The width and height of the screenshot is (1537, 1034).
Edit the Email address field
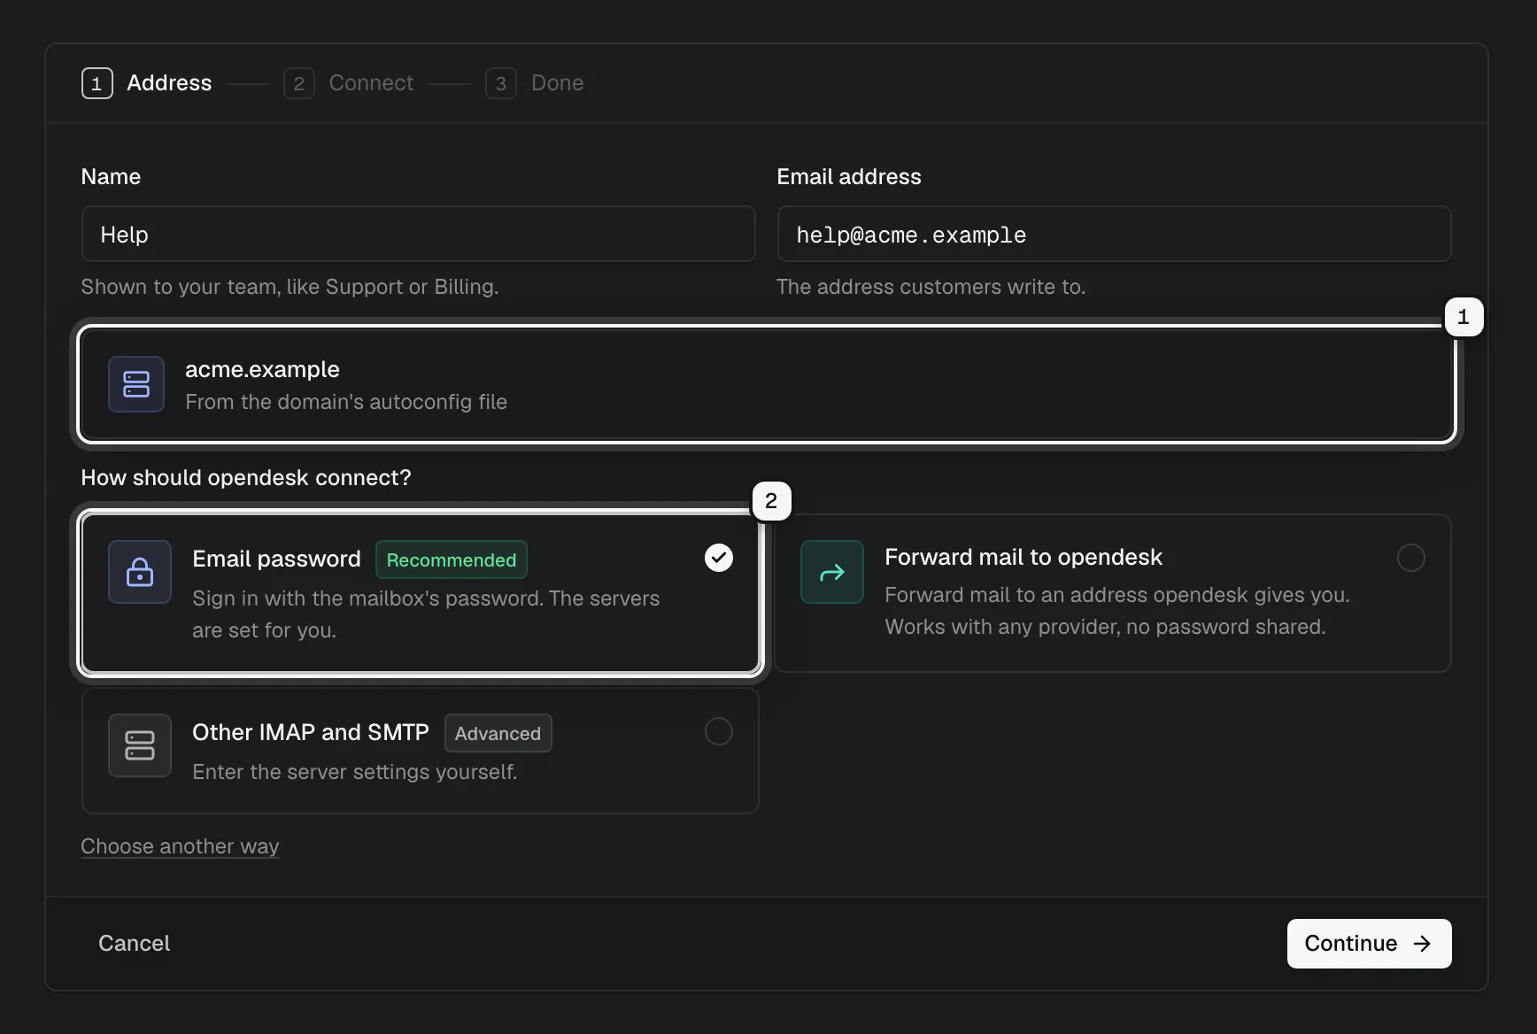1114,234
